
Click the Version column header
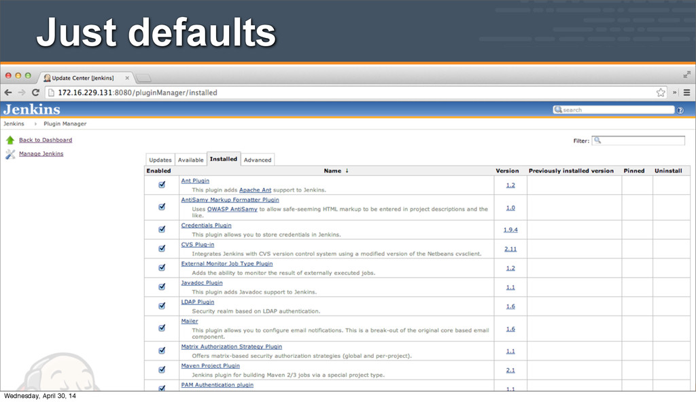click(x=507, y=171)
